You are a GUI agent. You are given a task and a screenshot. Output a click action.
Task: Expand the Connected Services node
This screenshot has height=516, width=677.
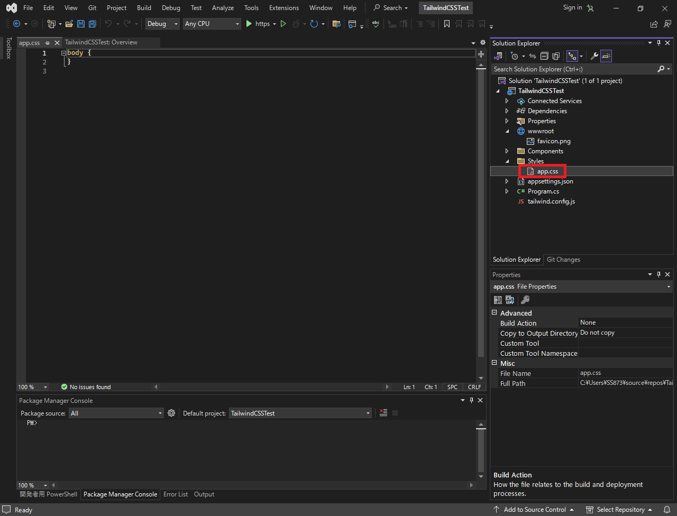coord(507,101)
